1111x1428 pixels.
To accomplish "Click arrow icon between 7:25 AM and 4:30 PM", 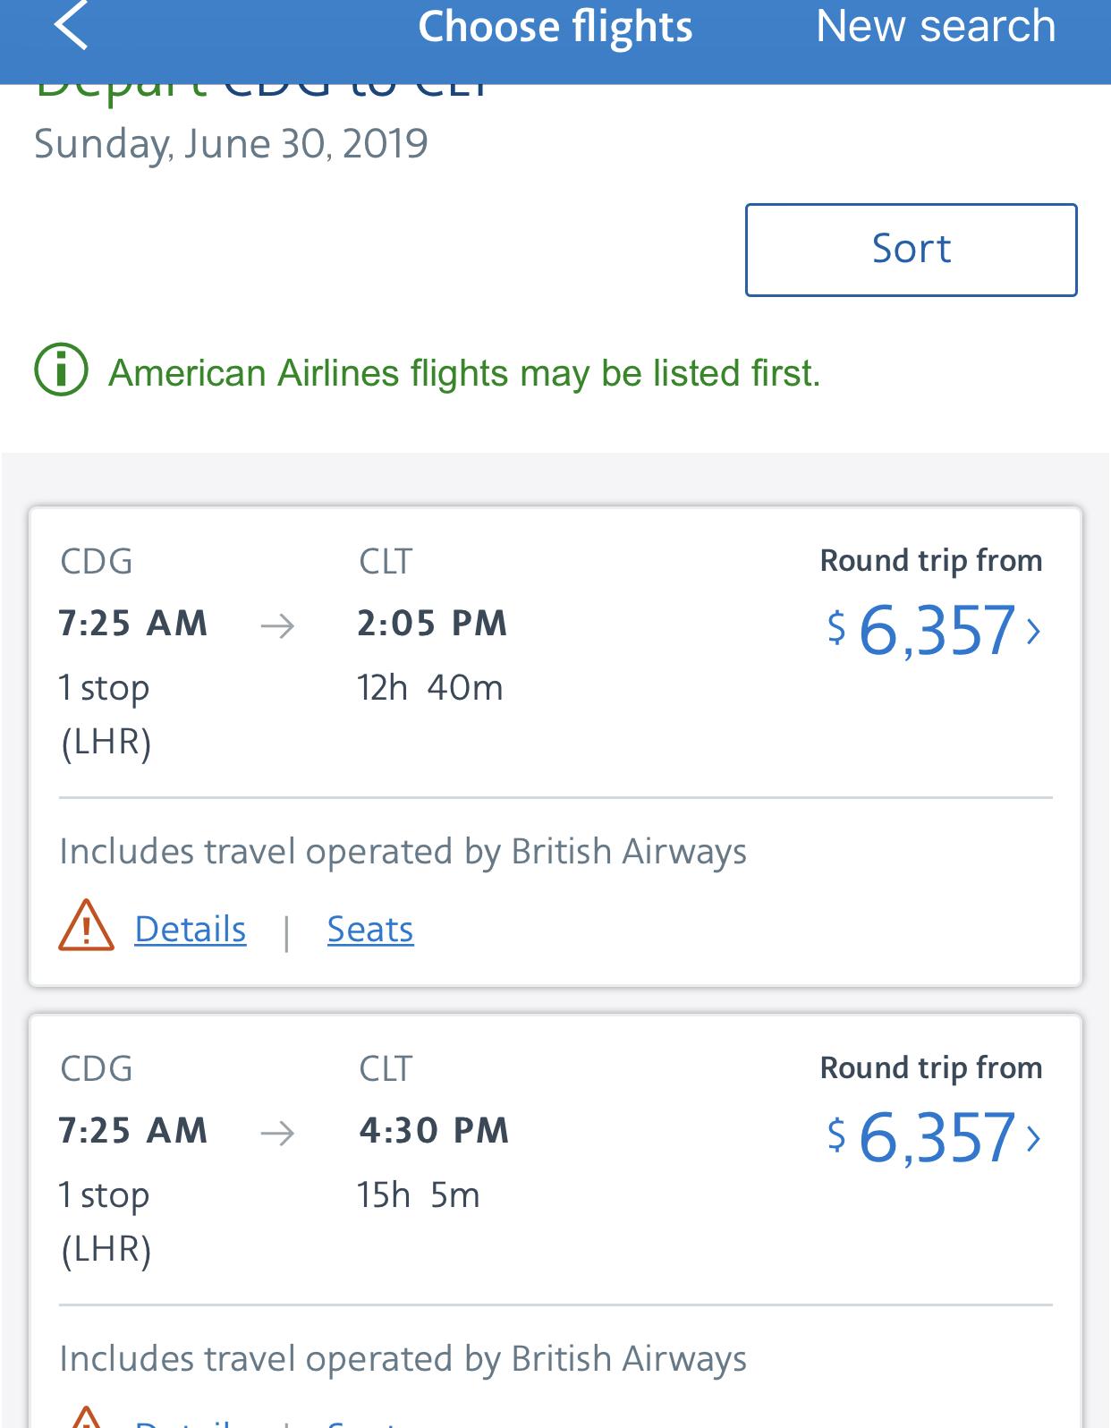I will pos(277,1133).
